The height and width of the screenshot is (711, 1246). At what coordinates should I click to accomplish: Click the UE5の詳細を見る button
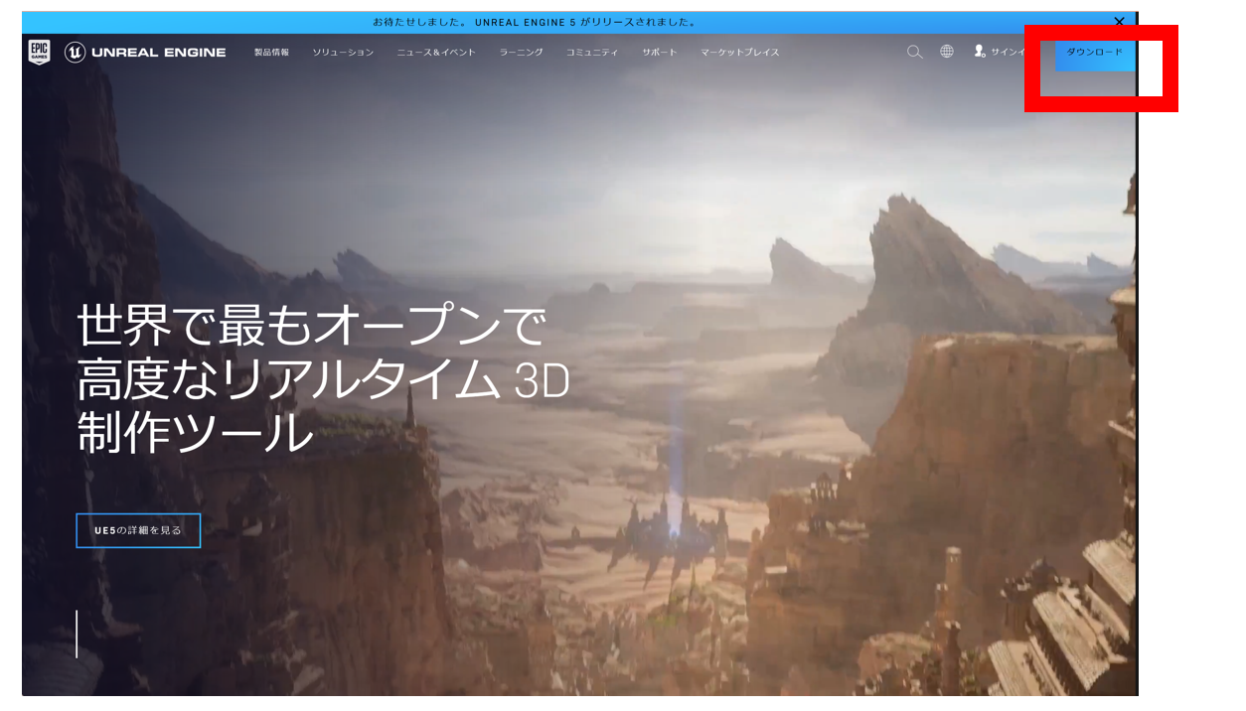tap(138, 530)
